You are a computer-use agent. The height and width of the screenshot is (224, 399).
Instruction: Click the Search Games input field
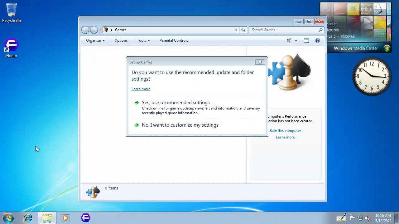tap(284, 30)
